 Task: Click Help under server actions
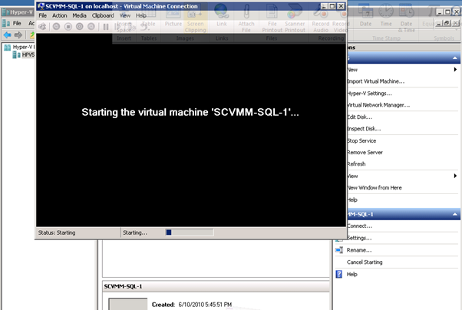(x=352, y=200)
